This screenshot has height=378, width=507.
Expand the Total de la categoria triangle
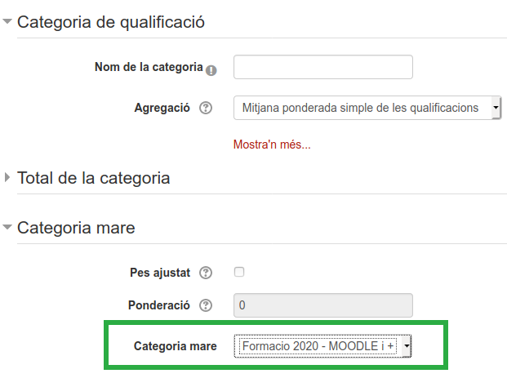coord(8,178)
